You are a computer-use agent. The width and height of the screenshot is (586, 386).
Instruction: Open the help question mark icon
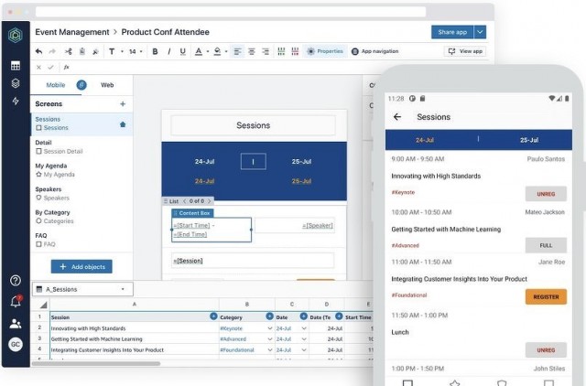pyautogui.click(x=16, y=280)
